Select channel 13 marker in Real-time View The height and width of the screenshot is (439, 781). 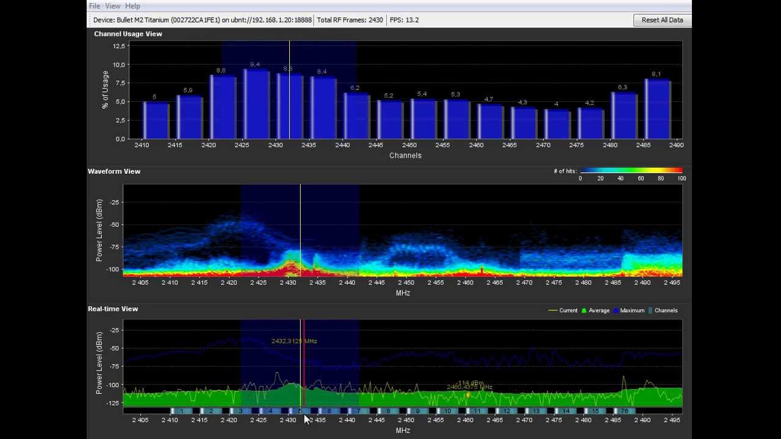pyautogui.click(x=536, y=412)
